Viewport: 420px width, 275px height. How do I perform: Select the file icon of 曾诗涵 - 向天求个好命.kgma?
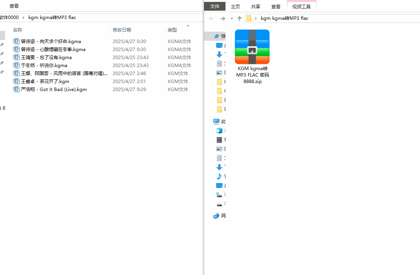16,41
